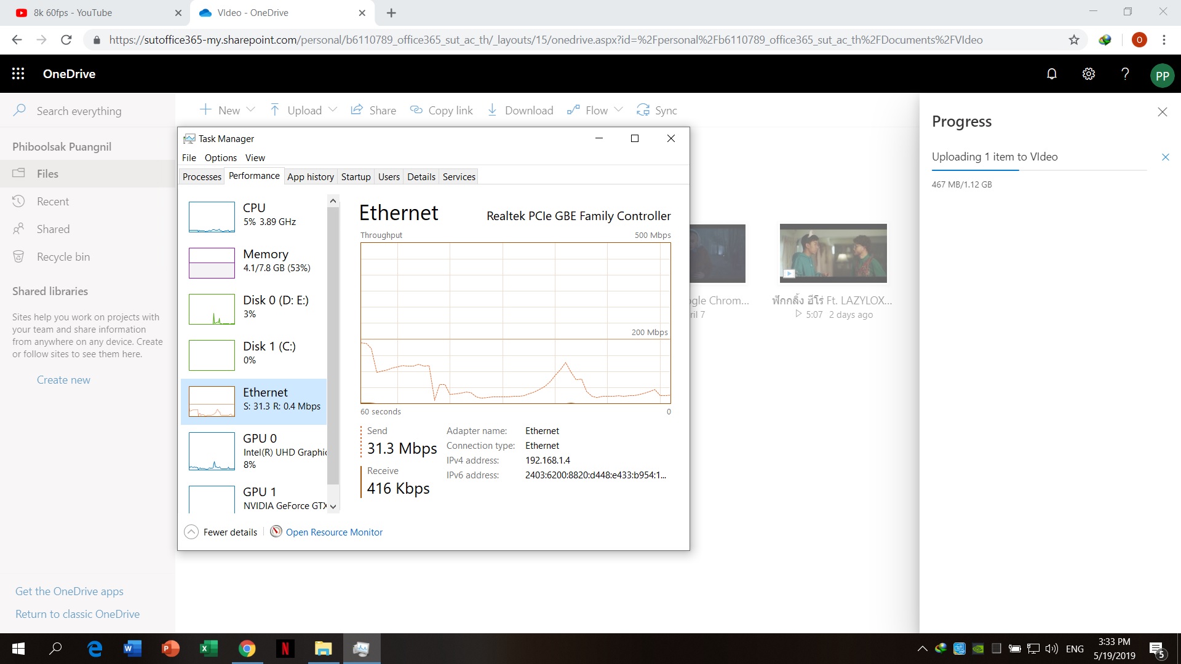
Task: Switch to the Startup tab
Action: [x=356, y=177]
